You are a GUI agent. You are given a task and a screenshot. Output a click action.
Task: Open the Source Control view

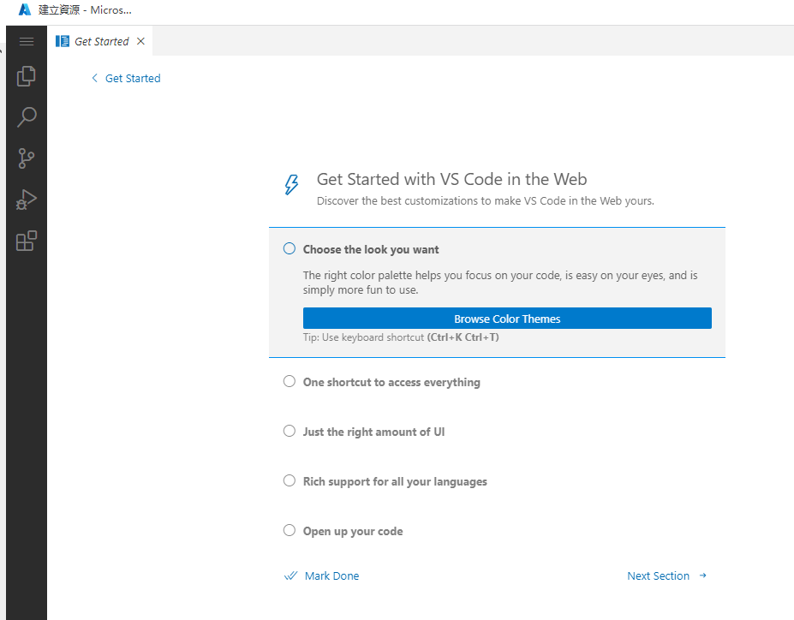click(x=27, y=158)
